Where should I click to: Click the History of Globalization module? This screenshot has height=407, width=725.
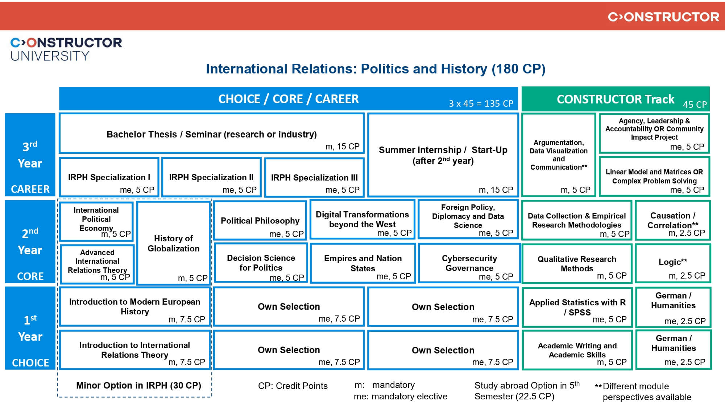(174, 243)
